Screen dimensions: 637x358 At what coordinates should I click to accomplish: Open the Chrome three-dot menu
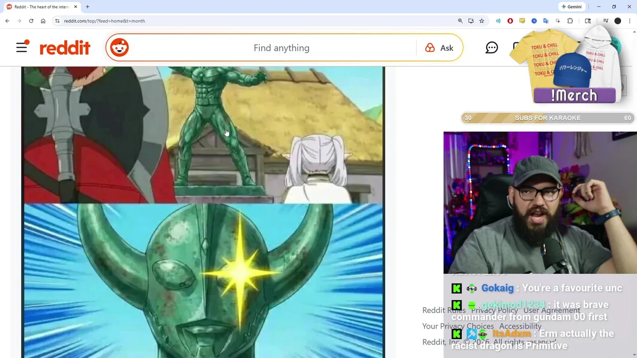tap(630, 21)
